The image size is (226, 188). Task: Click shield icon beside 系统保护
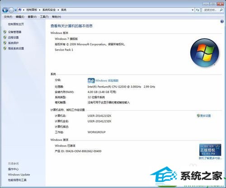[5, 43]
